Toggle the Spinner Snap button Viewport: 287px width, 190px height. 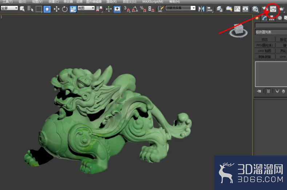151,9
